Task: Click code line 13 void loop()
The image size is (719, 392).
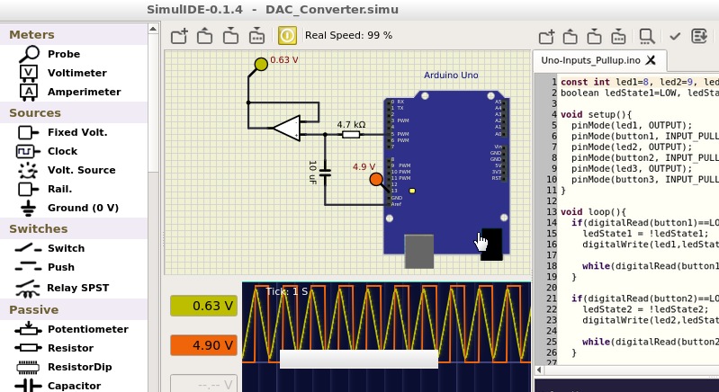Action: pyautogui.click(x=593, y=212)
